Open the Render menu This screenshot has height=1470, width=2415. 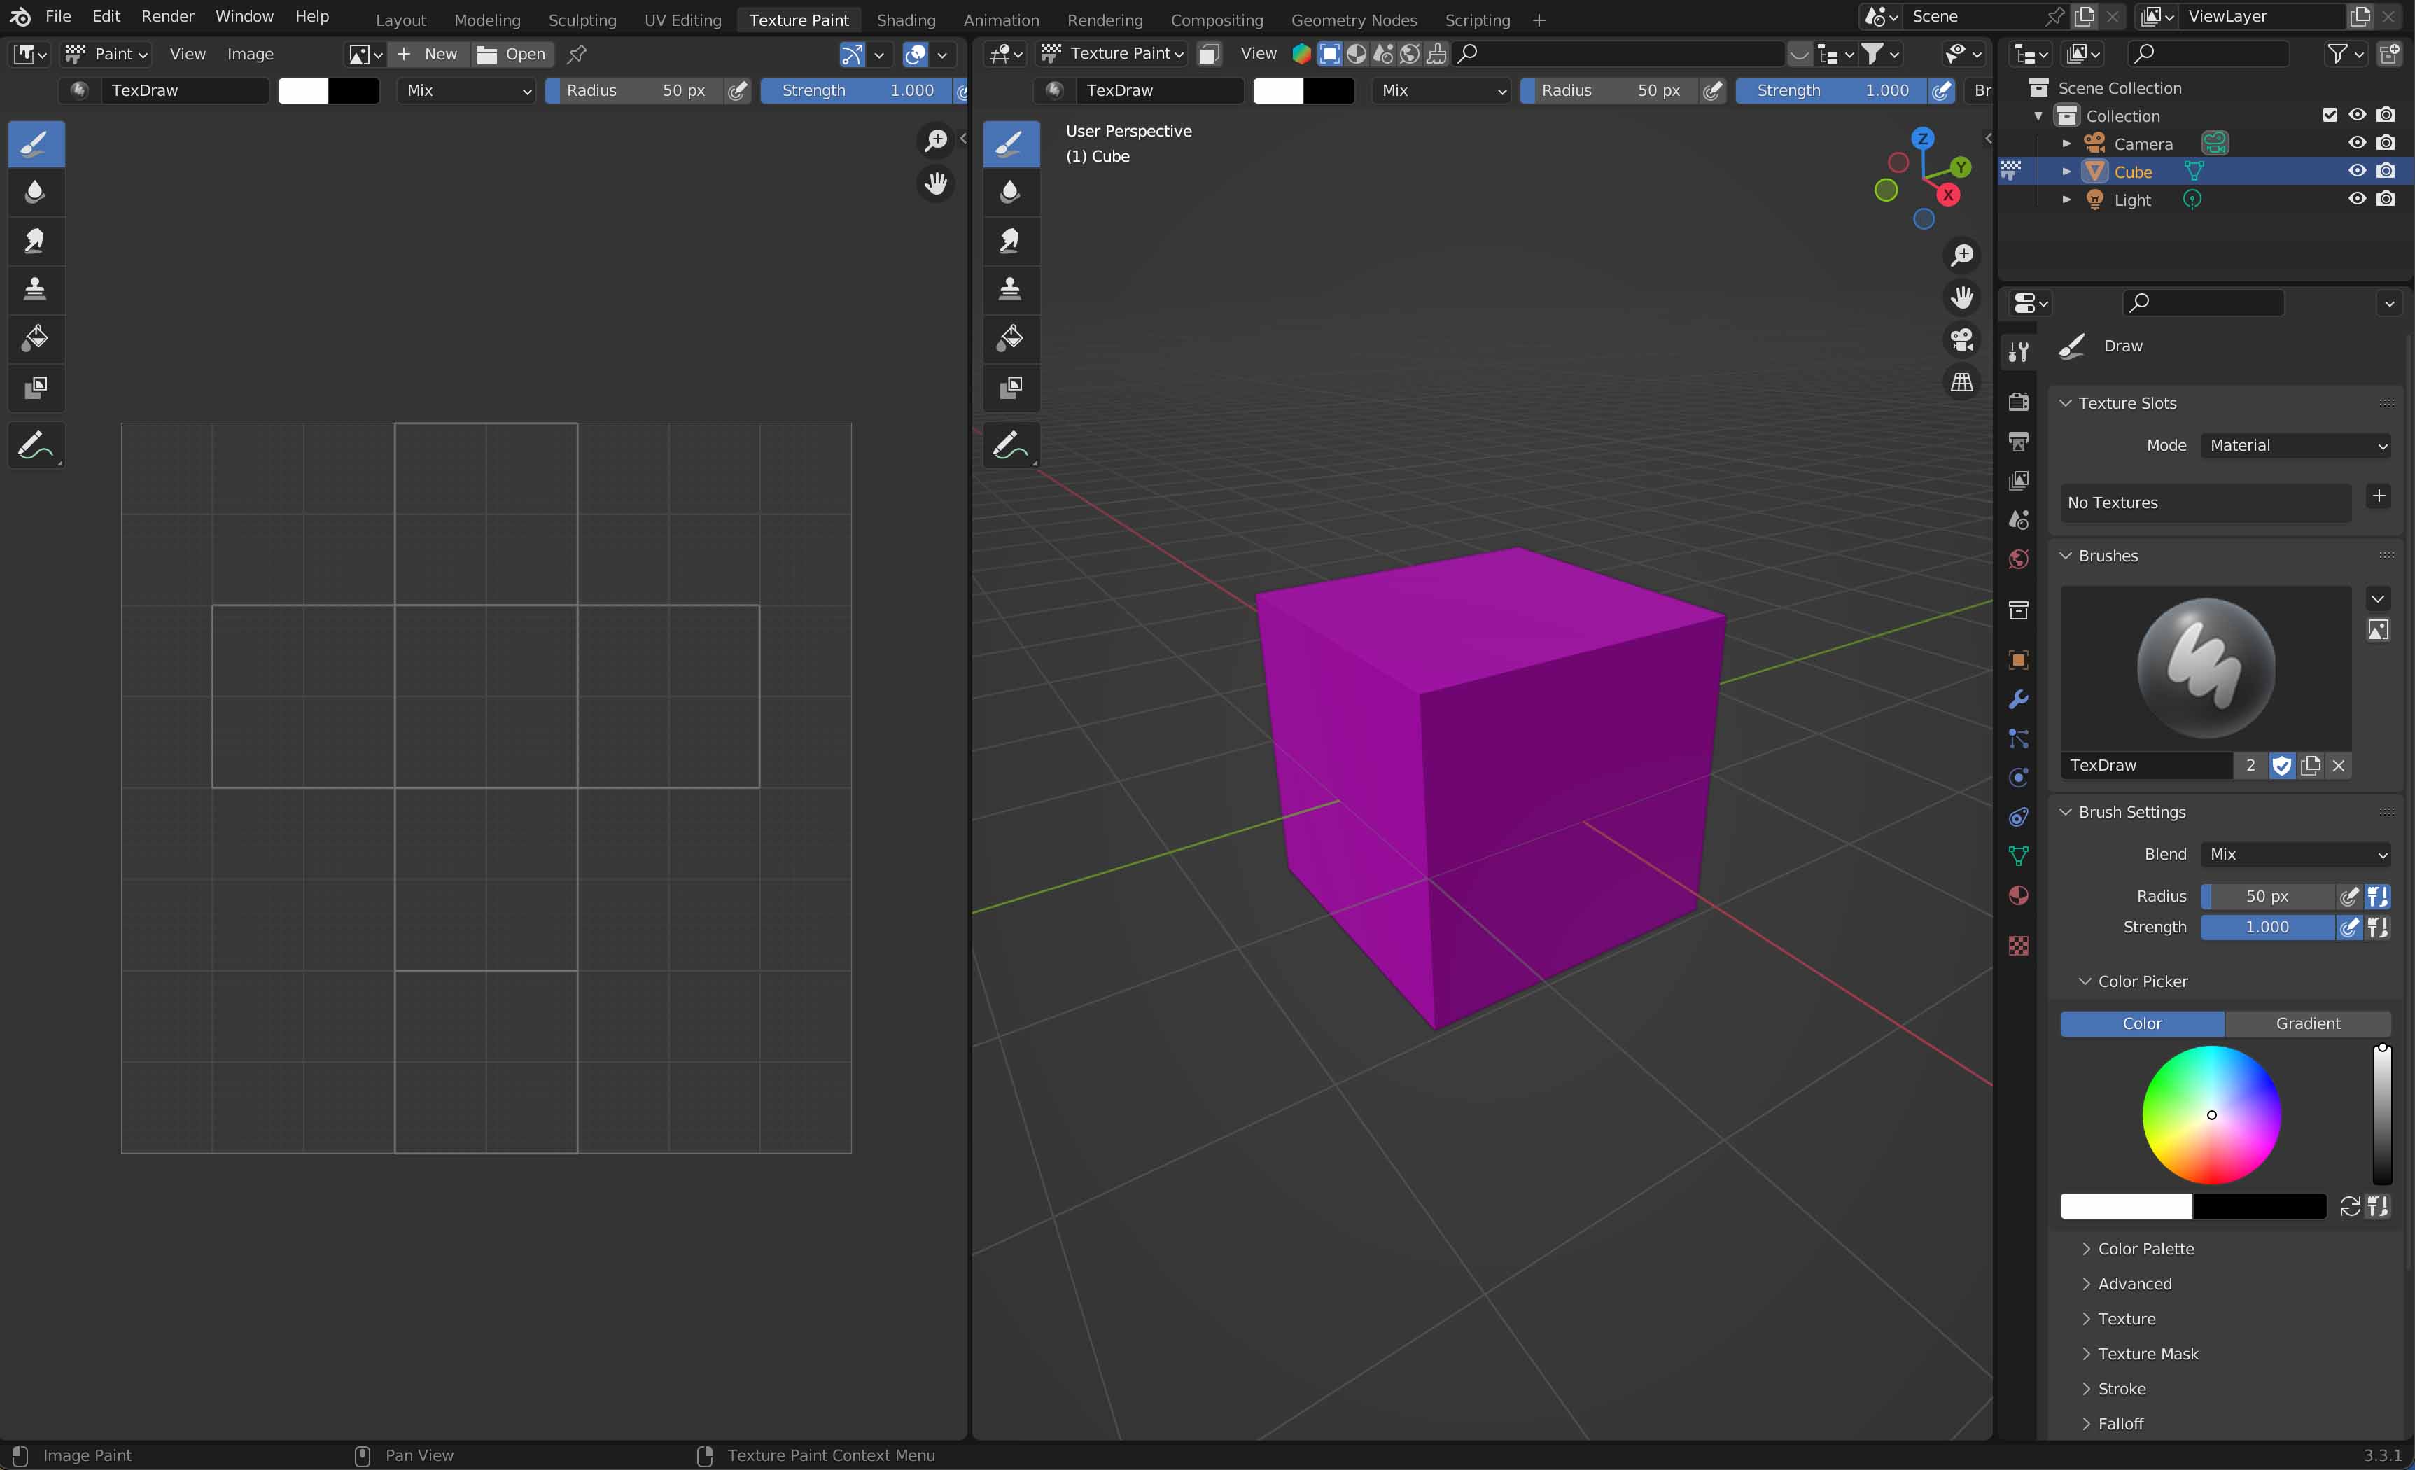coord(167,17)
